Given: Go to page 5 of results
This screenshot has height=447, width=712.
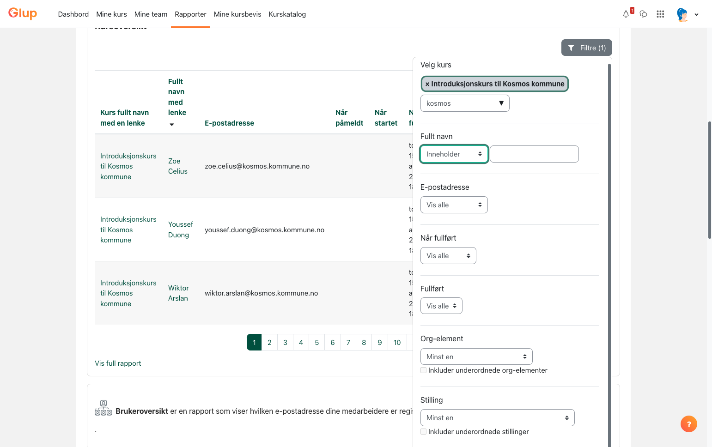Looking at the screenshot, I should (x=316, y=342).
